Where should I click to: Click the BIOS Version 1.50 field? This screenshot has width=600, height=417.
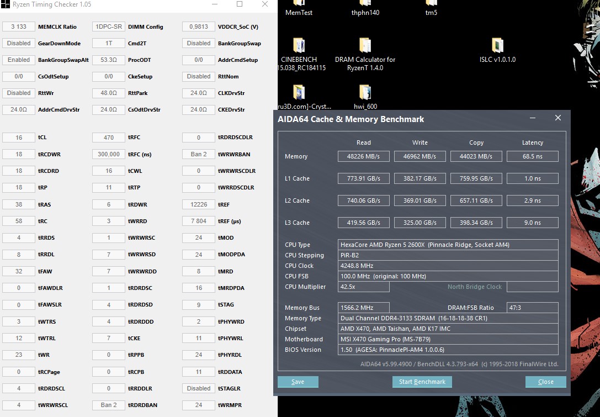pyautogui.click(x=448, y=350)
